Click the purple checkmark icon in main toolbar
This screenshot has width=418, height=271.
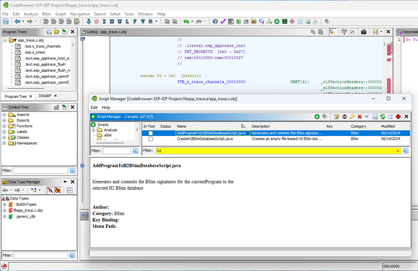(223, 21)
